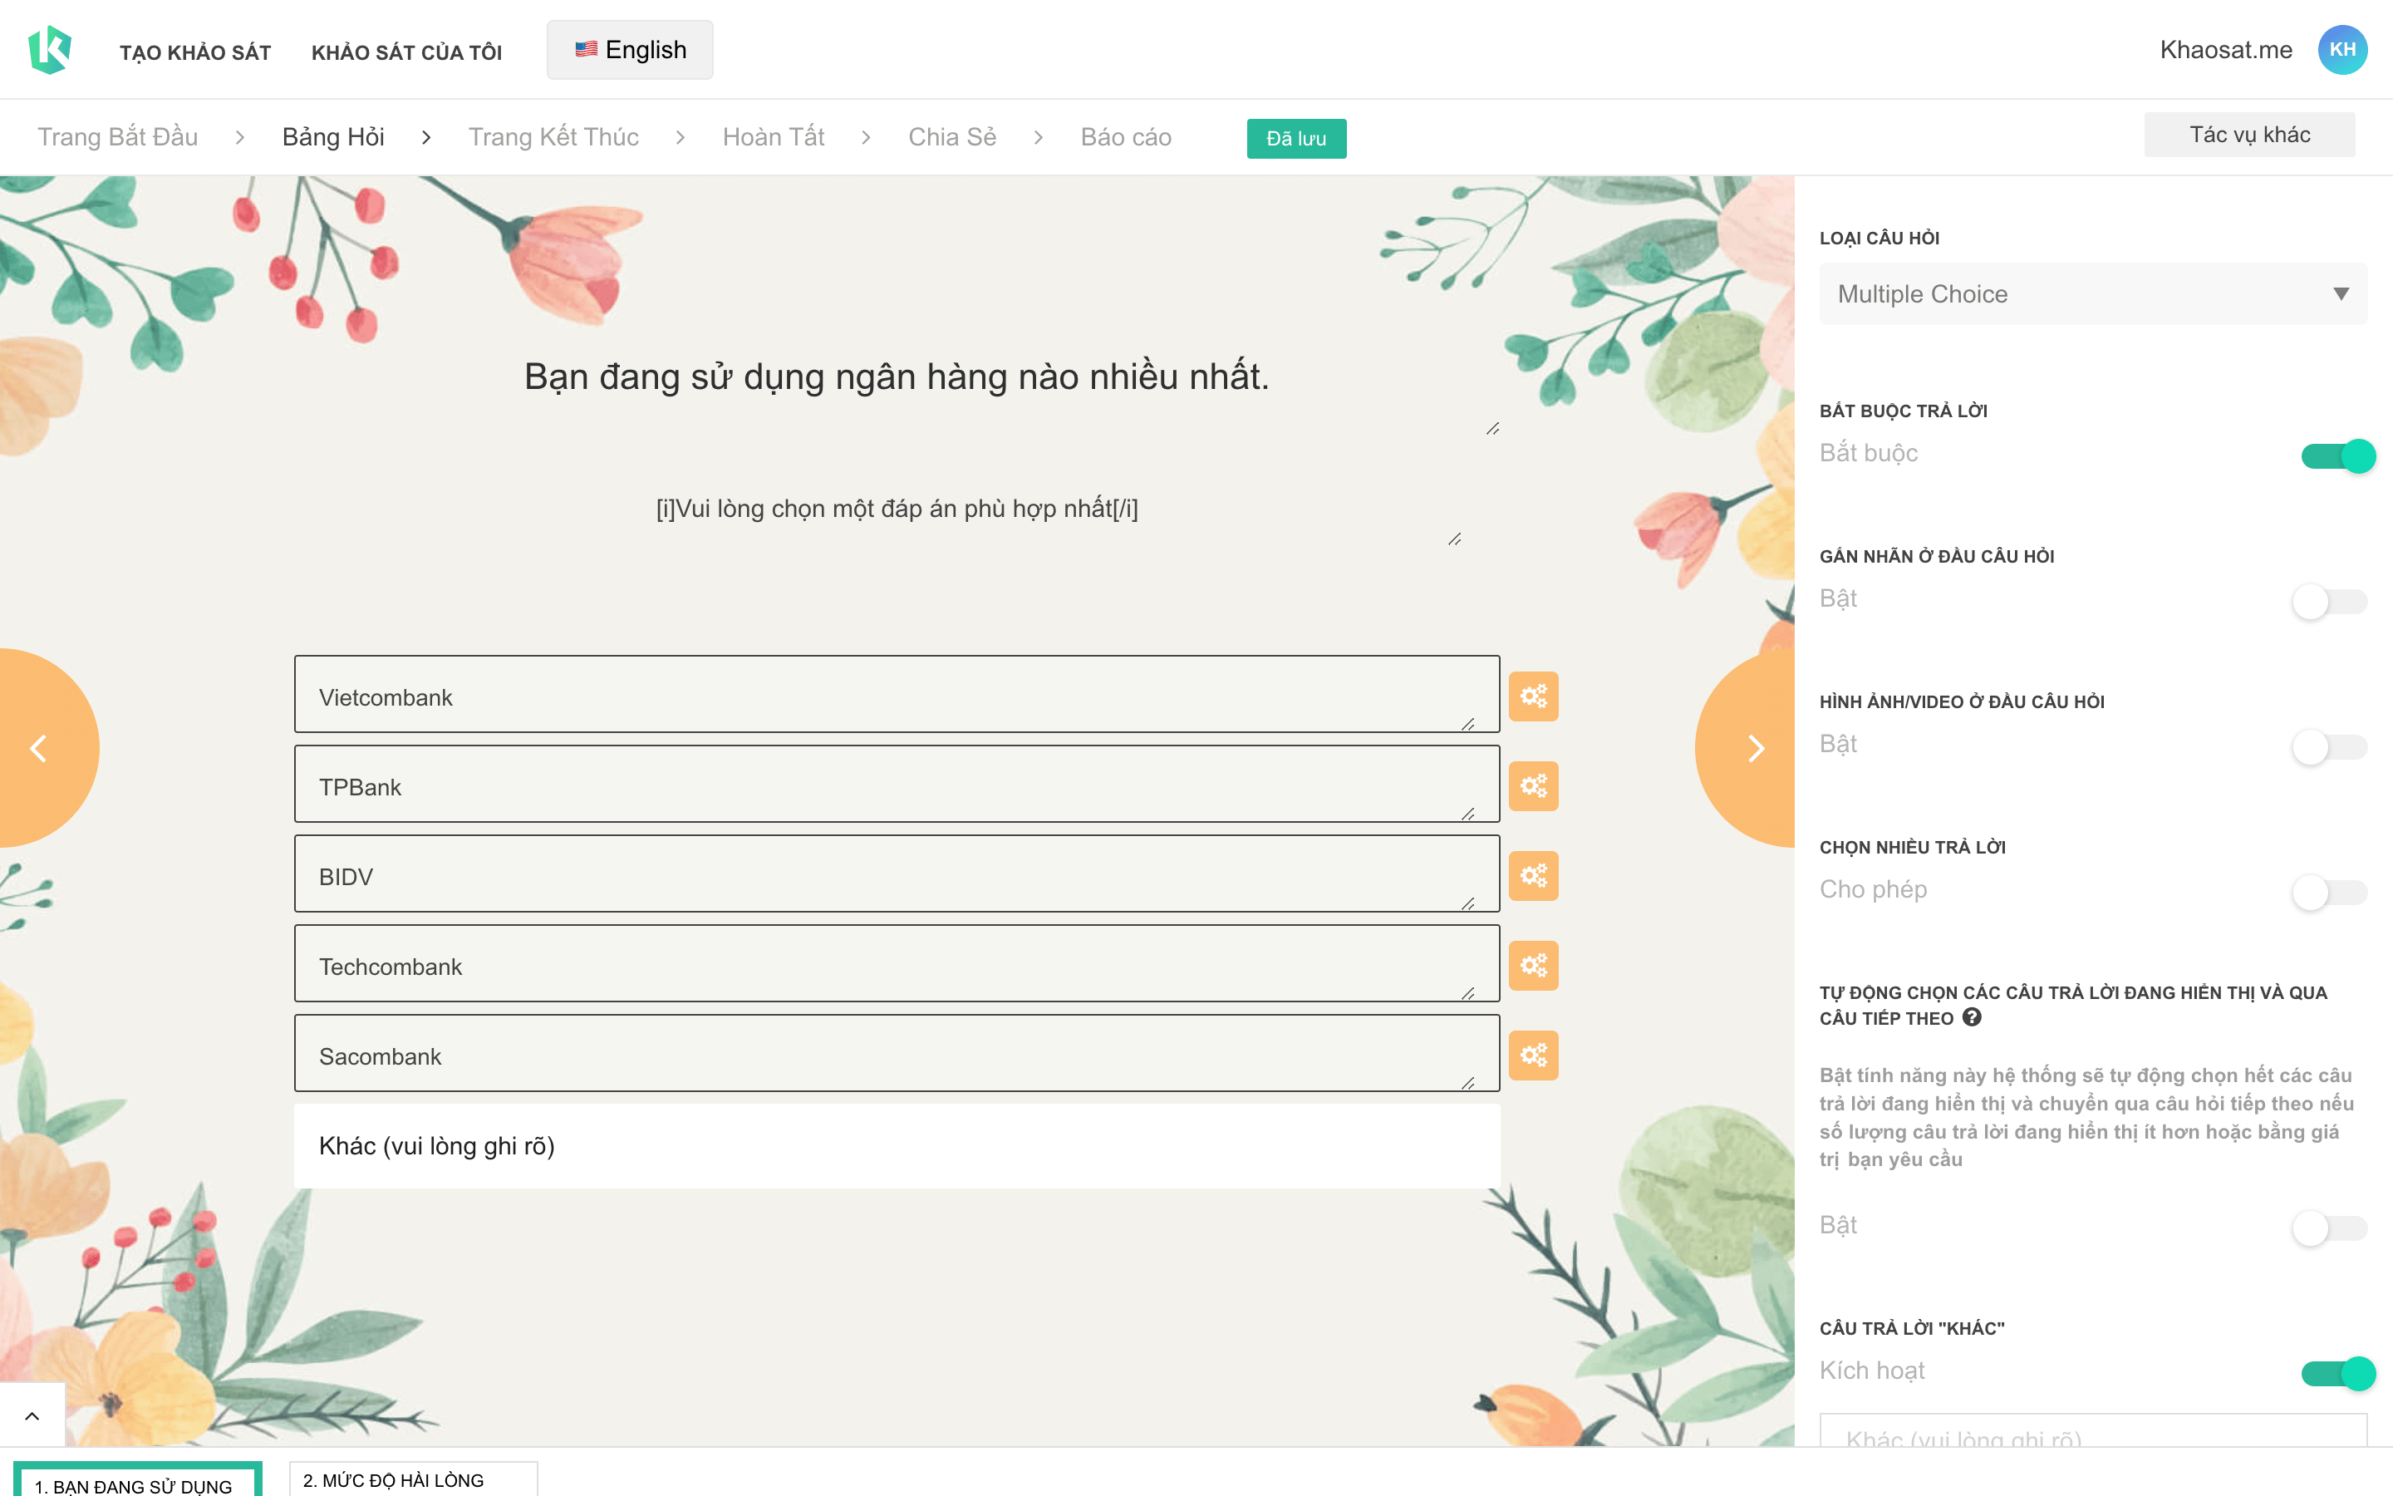Enable the auto-select answers Bật switch

pyautogui.click(x=2330, y=1229)
